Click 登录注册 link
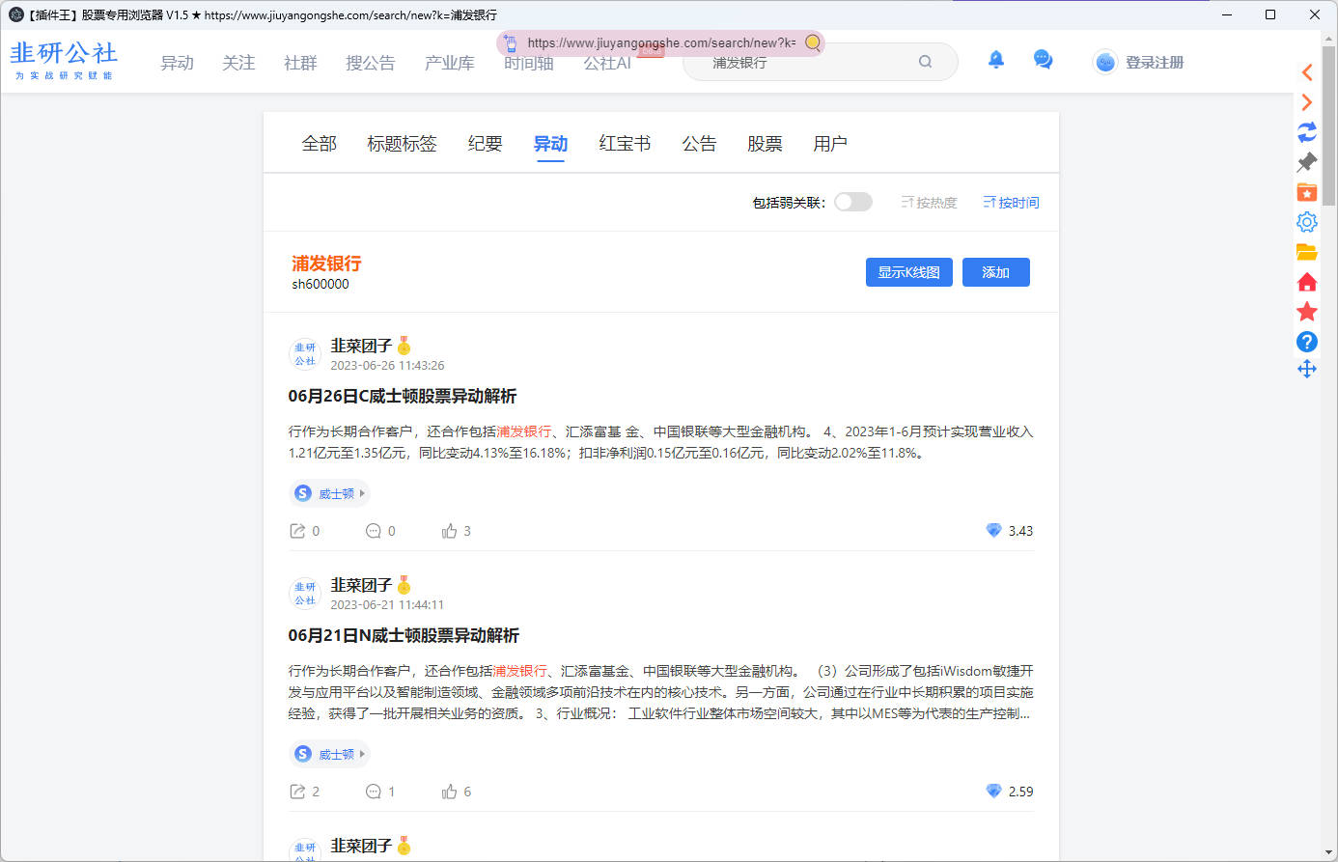This screenshot has height=862, width=1338. click(x=1155, y=63)
